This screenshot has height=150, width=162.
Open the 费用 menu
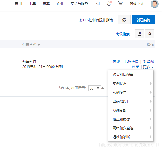tap(18, 4)
